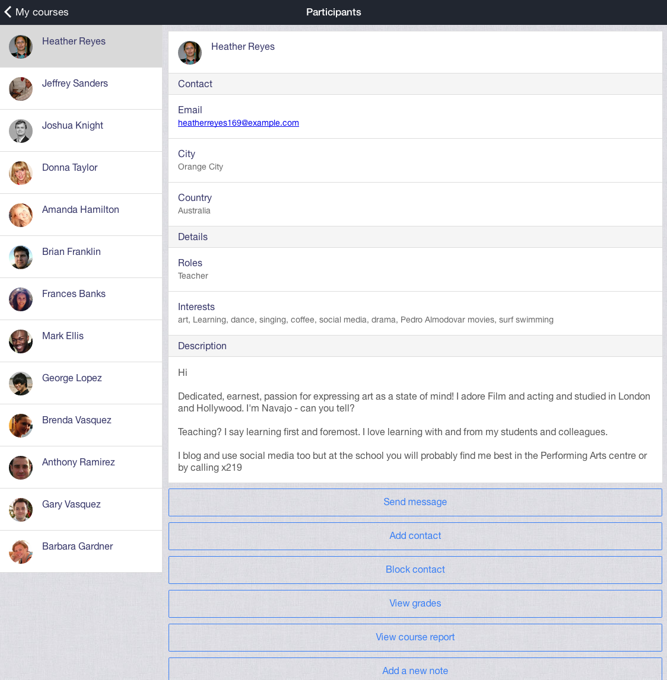Viewport: 667px width, 680px height.
Task: Click the Roles field label
Action: [190, 263]
